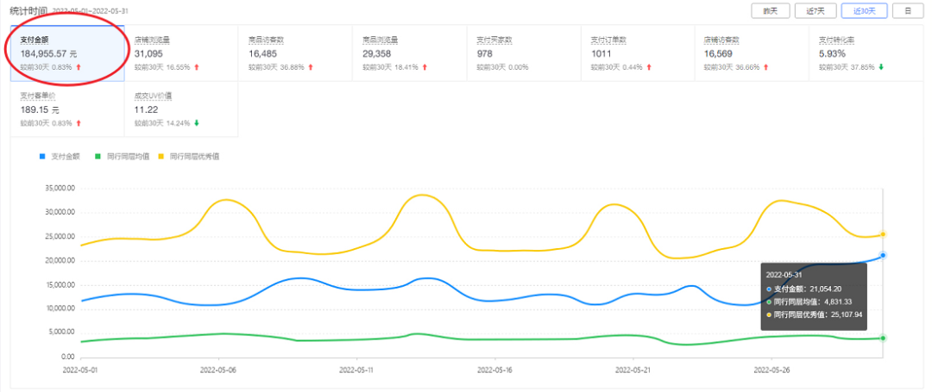Select the 成交UV价值 metric card

181,109
